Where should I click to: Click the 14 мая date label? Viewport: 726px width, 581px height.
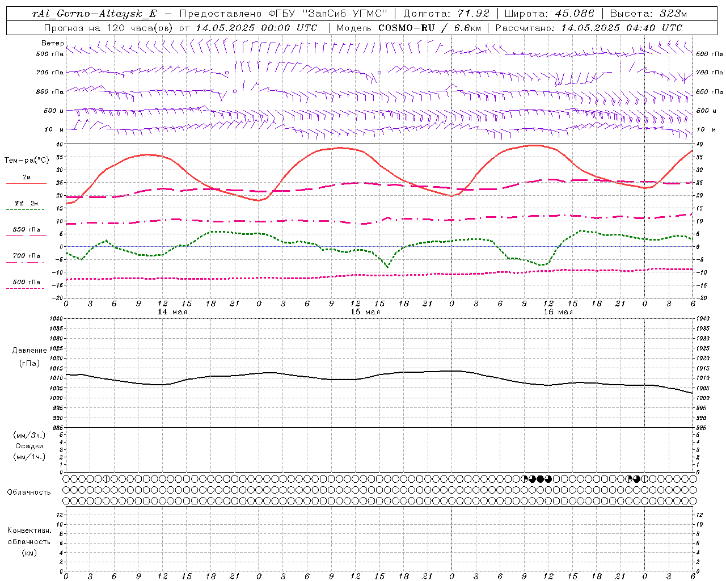[172, 312]
